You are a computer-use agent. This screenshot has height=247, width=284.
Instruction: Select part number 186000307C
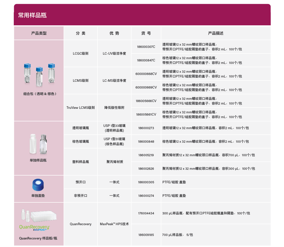pos(146,47)
